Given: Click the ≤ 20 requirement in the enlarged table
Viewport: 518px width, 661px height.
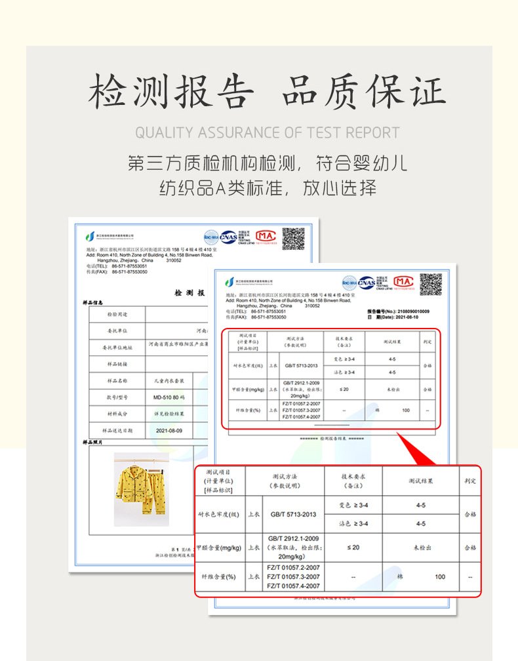Looking at the screenshot, I should [353, 547].
